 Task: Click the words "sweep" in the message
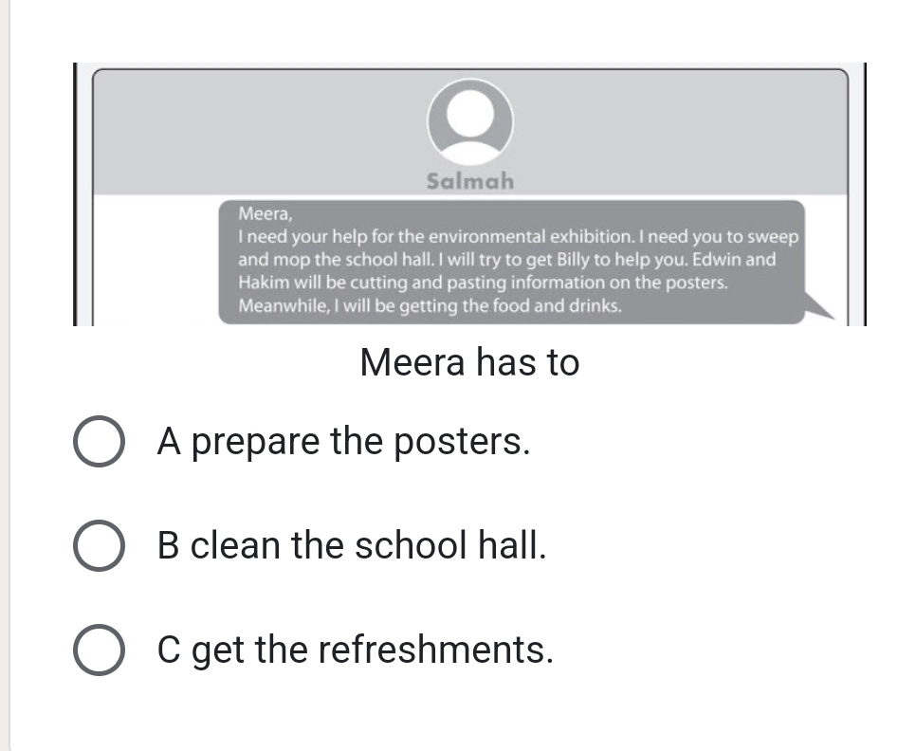[x=775, y=236]
